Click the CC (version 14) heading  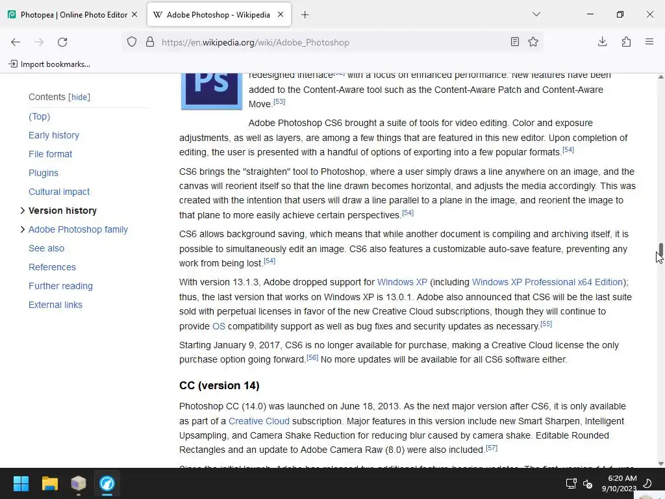pos(220,385)
